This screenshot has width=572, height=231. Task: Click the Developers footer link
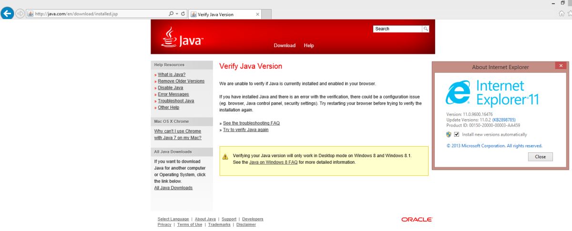(253, 219)
